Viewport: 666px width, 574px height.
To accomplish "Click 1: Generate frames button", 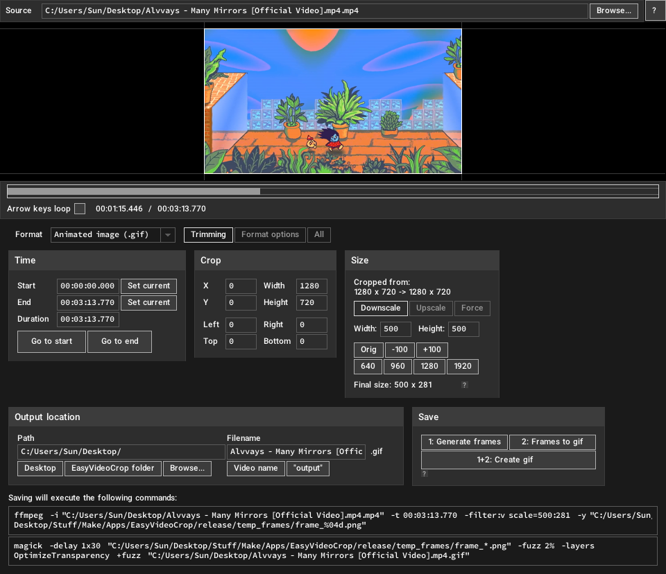I will 464,442.
